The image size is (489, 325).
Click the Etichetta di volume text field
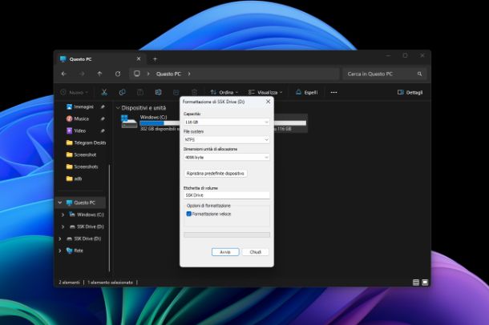coord(226,195)
